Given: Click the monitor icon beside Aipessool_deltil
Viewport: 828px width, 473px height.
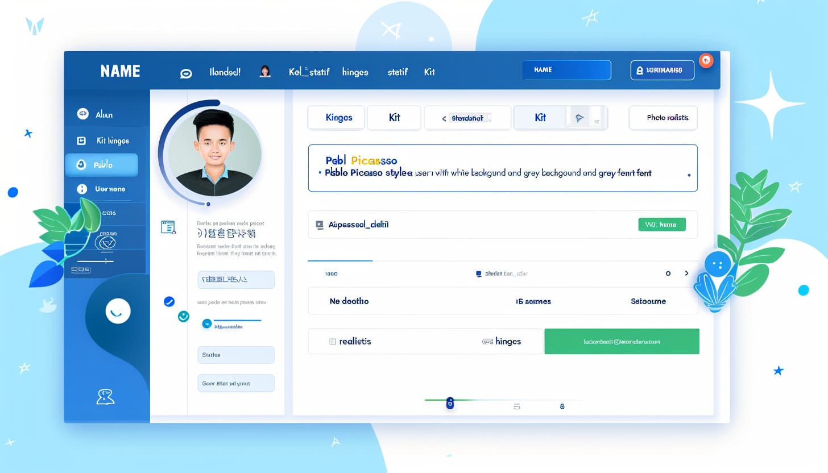Looking at the screenshot, I should pos(319,225).
